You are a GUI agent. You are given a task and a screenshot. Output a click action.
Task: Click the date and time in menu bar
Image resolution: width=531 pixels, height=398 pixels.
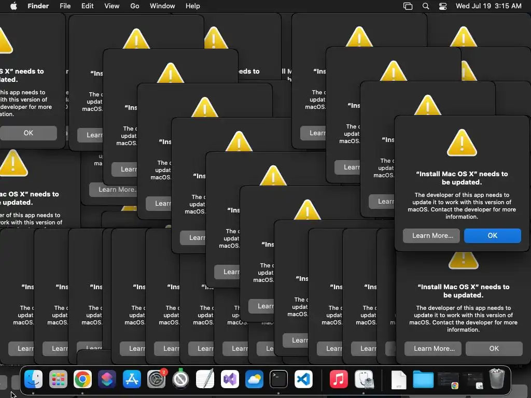pos(488,6)
